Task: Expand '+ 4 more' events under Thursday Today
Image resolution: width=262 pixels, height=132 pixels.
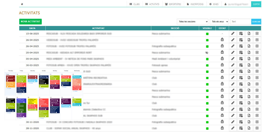Action: (9, 89)
